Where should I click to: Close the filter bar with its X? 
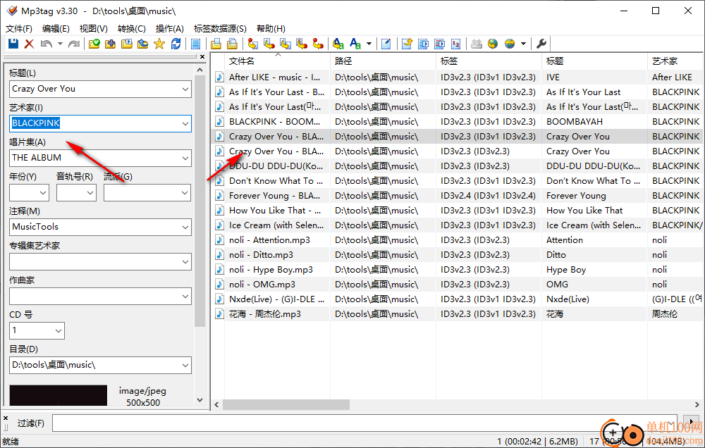click(6, 418)
